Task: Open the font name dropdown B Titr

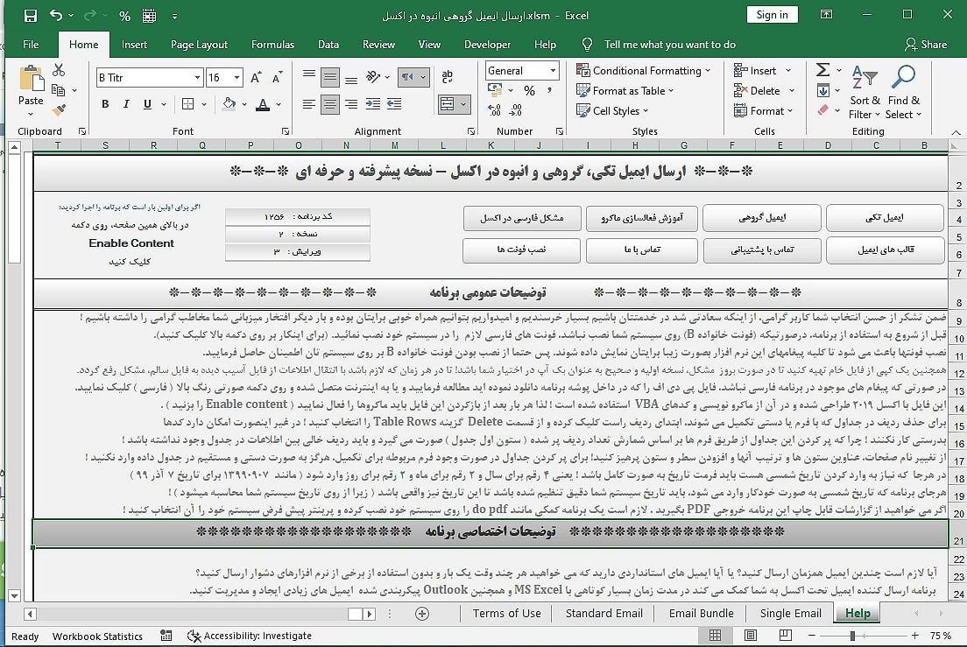Action: pyautogui.click(x=197, y=78)
